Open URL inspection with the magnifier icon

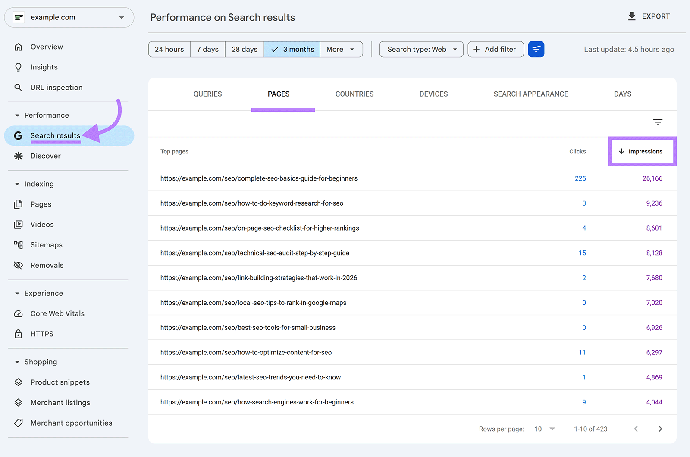19,87
